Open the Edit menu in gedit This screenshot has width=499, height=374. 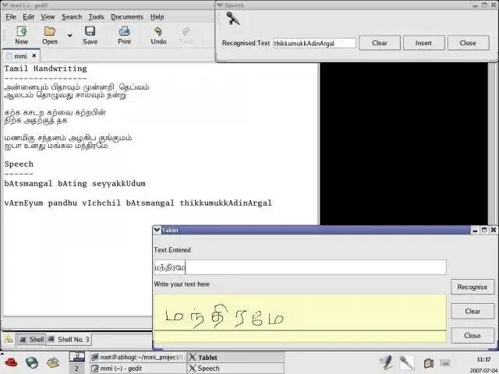pos(28,17)
